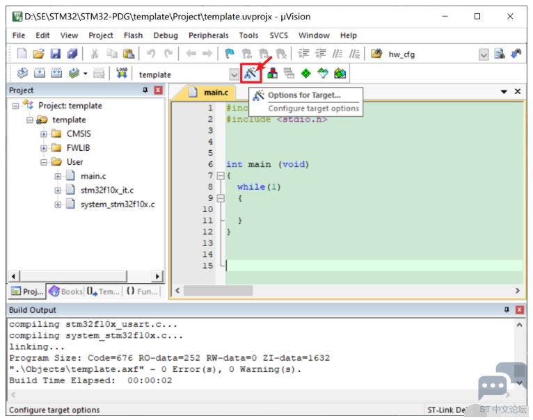
Task: Collapse the template target node
Action: point(30,120)
